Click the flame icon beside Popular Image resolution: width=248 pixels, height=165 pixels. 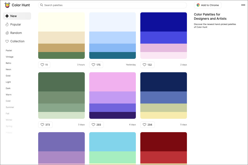[7, 24]
